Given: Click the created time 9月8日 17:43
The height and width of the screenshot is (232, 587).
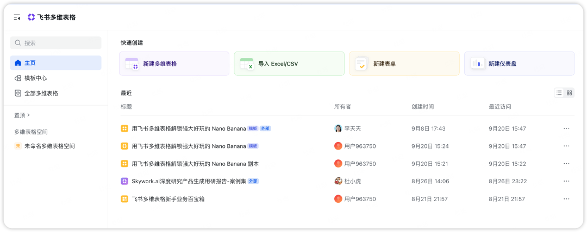Looking at the screenshot, I should pos(428,128).
